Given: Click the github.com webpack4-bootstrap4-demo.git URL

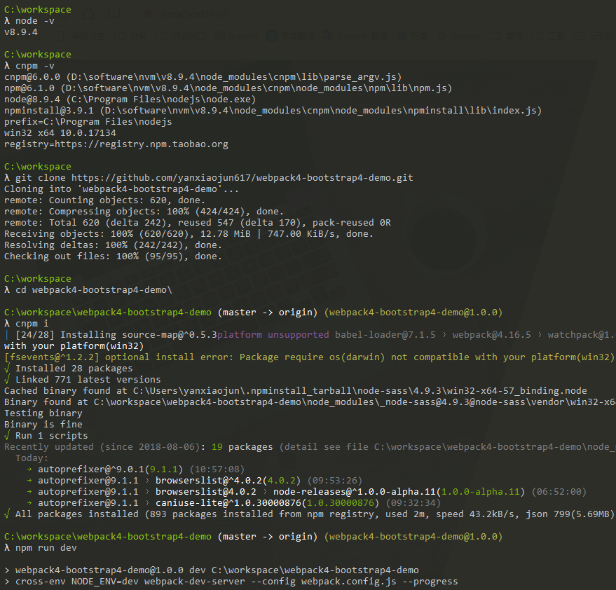Looking at the screenshot, I should point(242,177).
